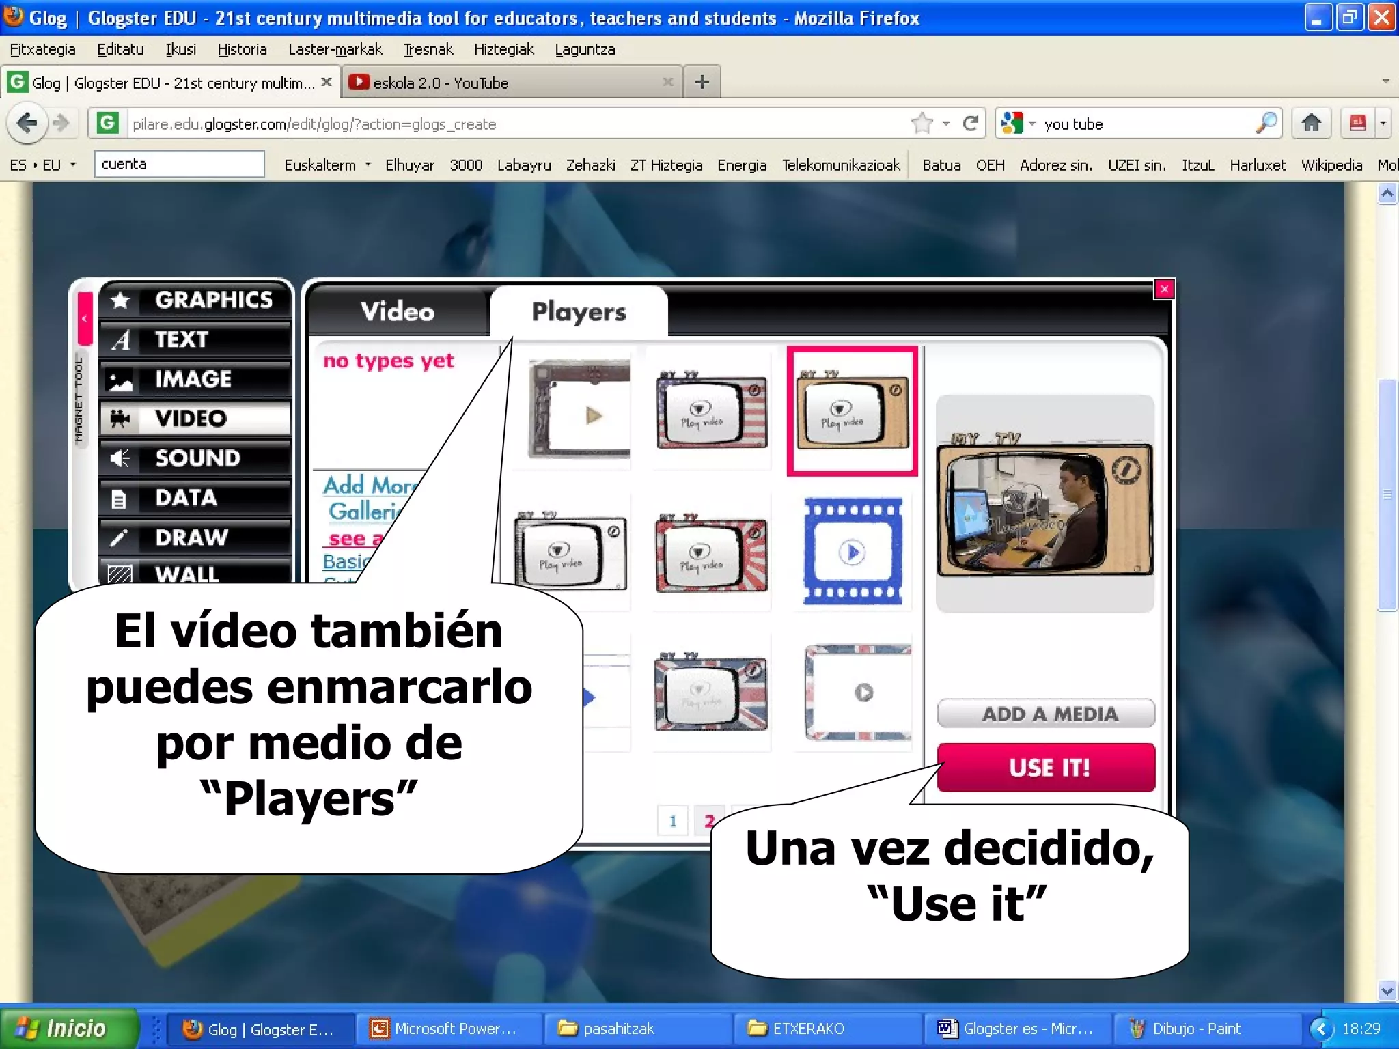Image resolution: width=1399 pixels, height=1049 pixels.
Task: Open the Laster-markak menu
Action: click(x=335, y=49)
